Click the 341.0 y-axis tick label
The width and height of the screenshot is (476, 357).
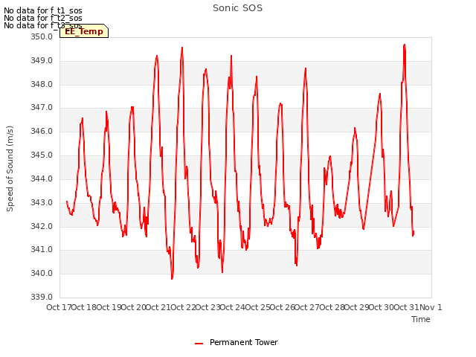(x=42, y=250)
